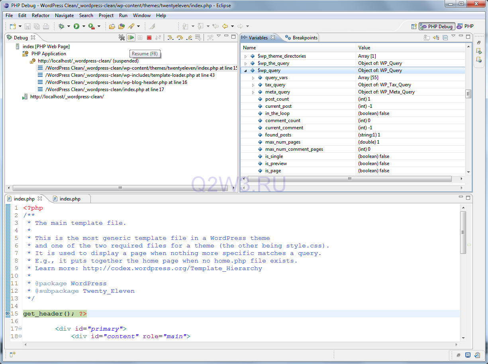Screen dimensions: 488x364
Task: Click the Step Over icon
Action: pos(180,37)
